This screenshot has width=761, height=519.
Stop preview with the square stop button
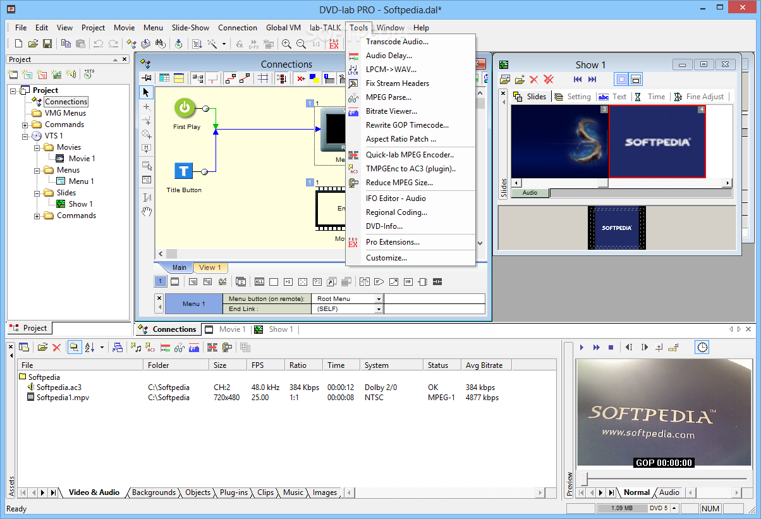point(611,347)
